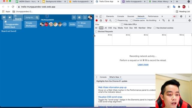Image resolution: width=192 pixels, height=108 pixels.
Task: Reload the page in Chrome
Action: point(13,7)
